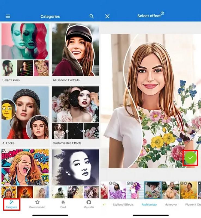Open the Customizable Effects category card
201x218 pixels.
pos(75,116)
